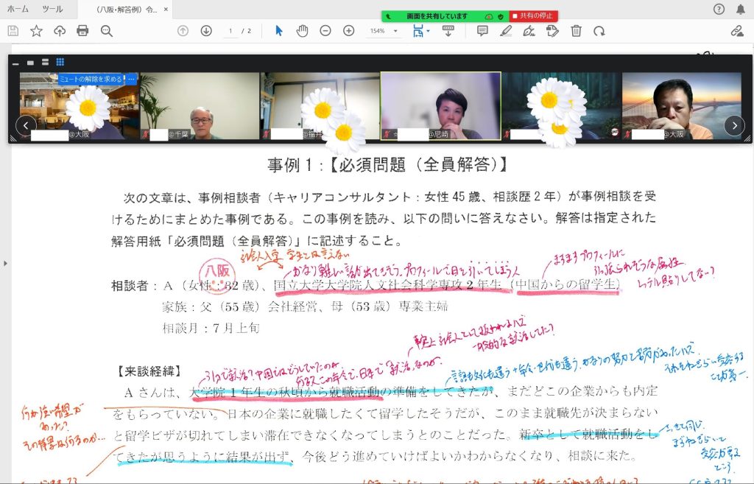Expand the fit page options dropdown
Screen dimensions: 754x484
coord(428,31)
